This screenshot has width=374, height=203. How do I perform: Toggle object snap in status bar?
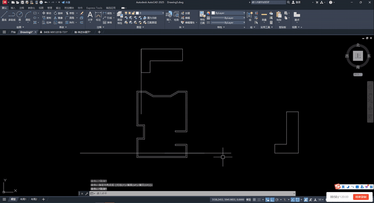click(x=298, y=200)
